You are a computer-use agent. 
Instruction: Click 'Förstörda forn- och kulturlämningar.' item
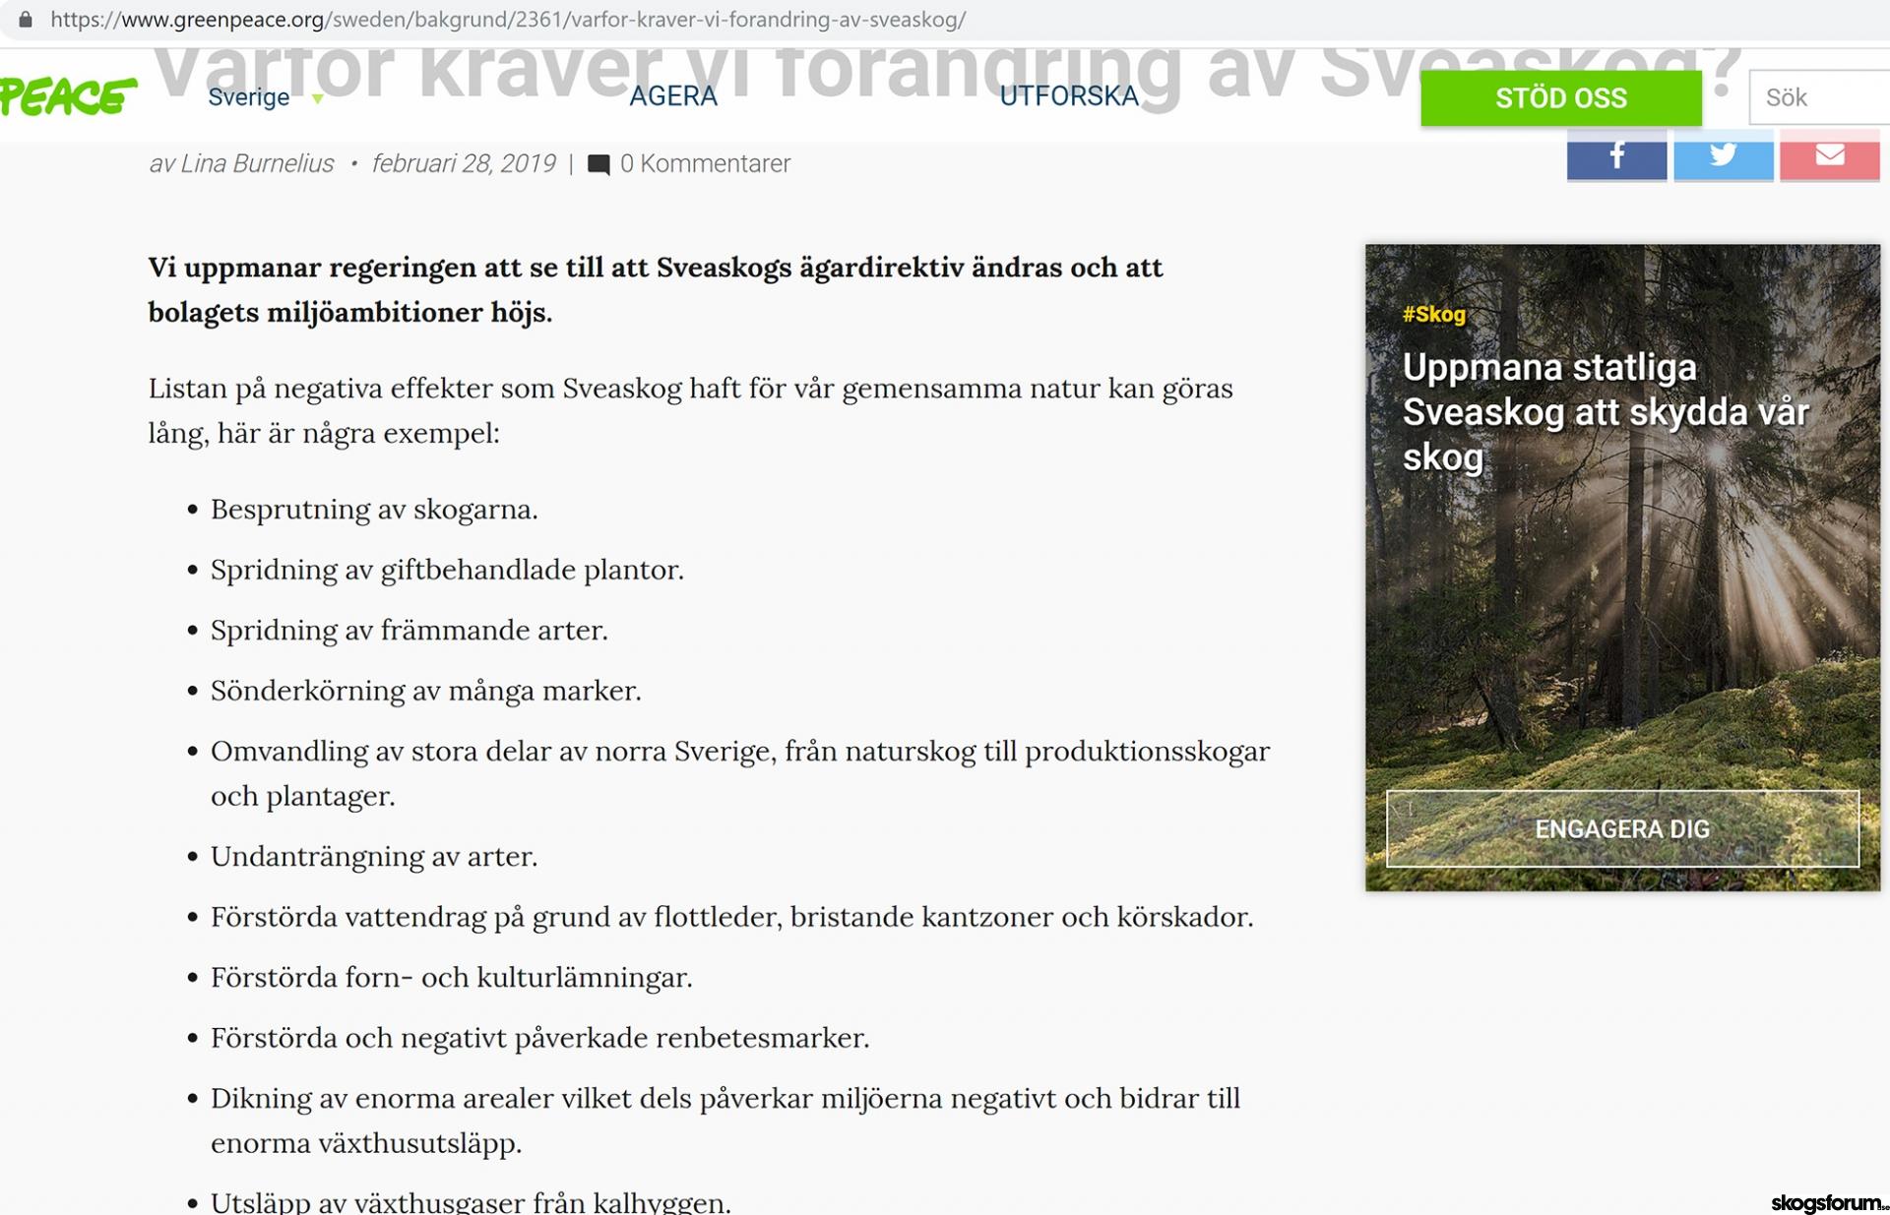pos(452,978)
